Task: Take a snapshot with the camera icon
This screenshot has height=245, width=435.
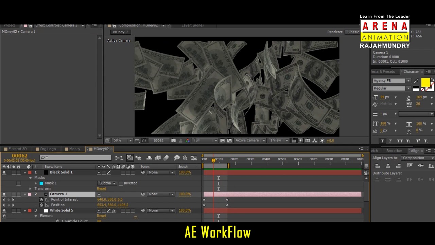Action: click(x=173, y=141)
